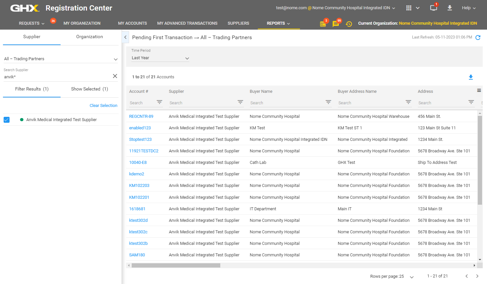The height and width of the screenshot is (284, 487).
Task: Click the refresh report icon
Action: (x=478, y=38)
